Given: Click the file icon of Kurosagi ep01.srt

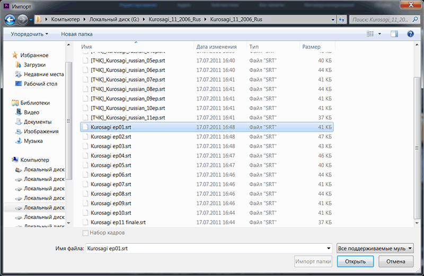Looking at the screenshot, I should coord(85,127).
